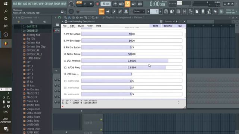Switch Pat/Song mode toggle
The width and height of the screenshot is (239, 134).
coord(79,4)
